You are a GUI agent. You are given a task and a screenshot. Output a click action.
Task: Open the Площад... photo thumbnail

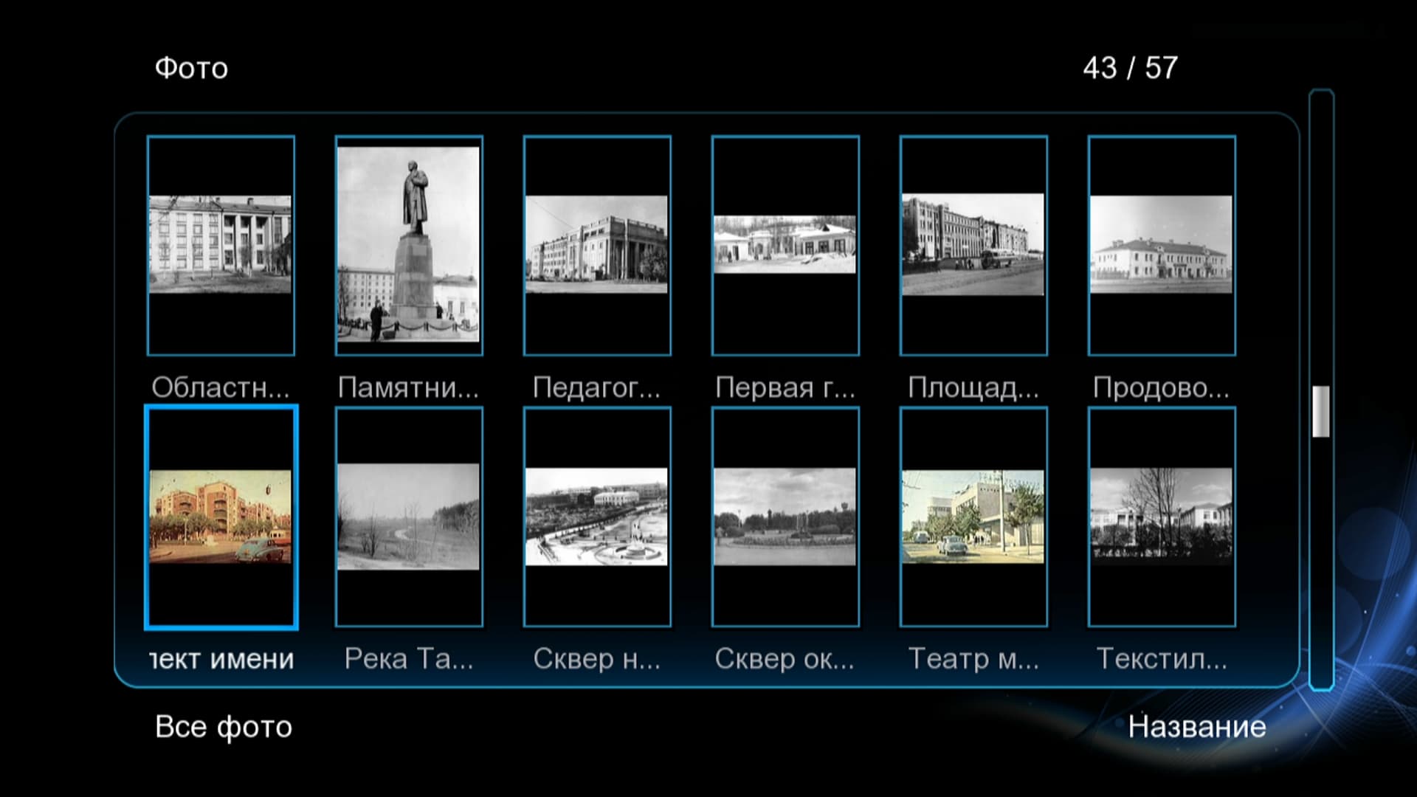pos(973,245)
